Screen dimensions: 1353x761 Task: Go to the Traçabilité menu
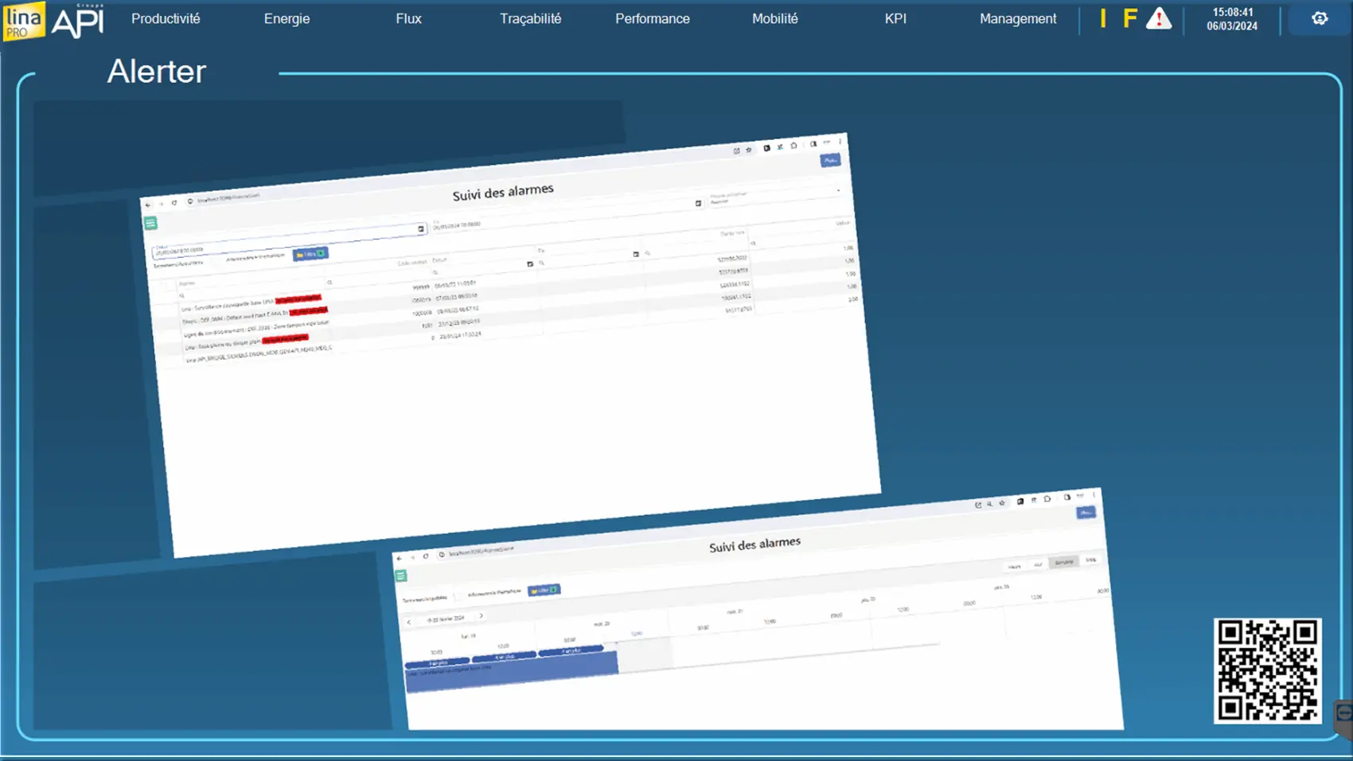pos(530,19)
